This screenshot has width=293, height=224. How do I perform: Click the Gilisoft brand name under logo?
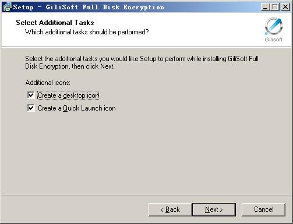(x=274, y=40)
